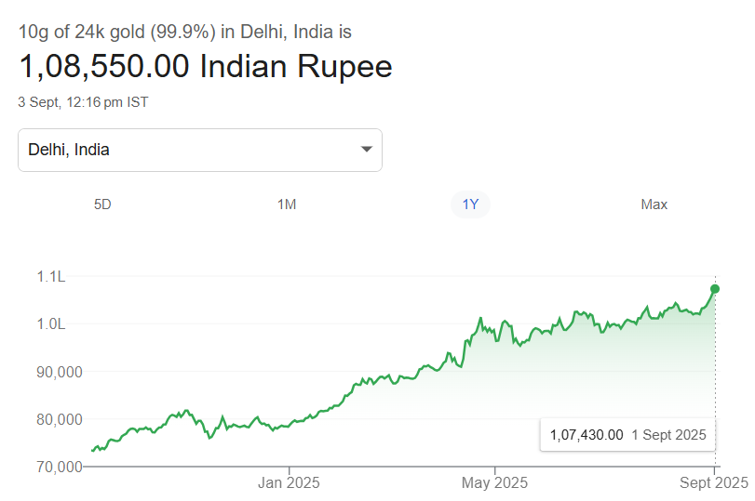Click the Jan 2025 axis label
The image size is (755, 501).
pos(289,482)
